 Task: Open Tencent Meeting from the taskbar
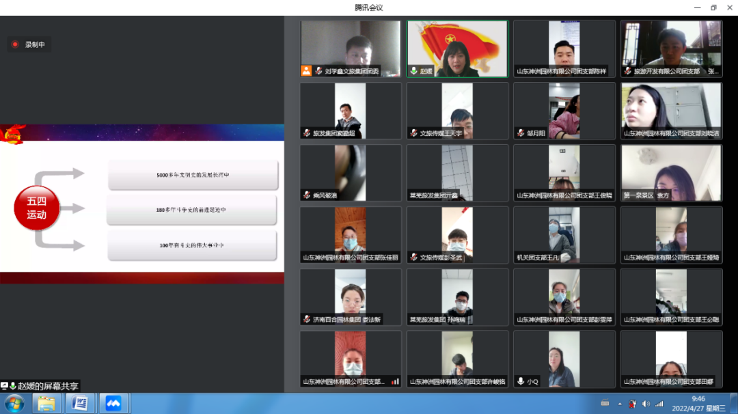coord(113,403)
